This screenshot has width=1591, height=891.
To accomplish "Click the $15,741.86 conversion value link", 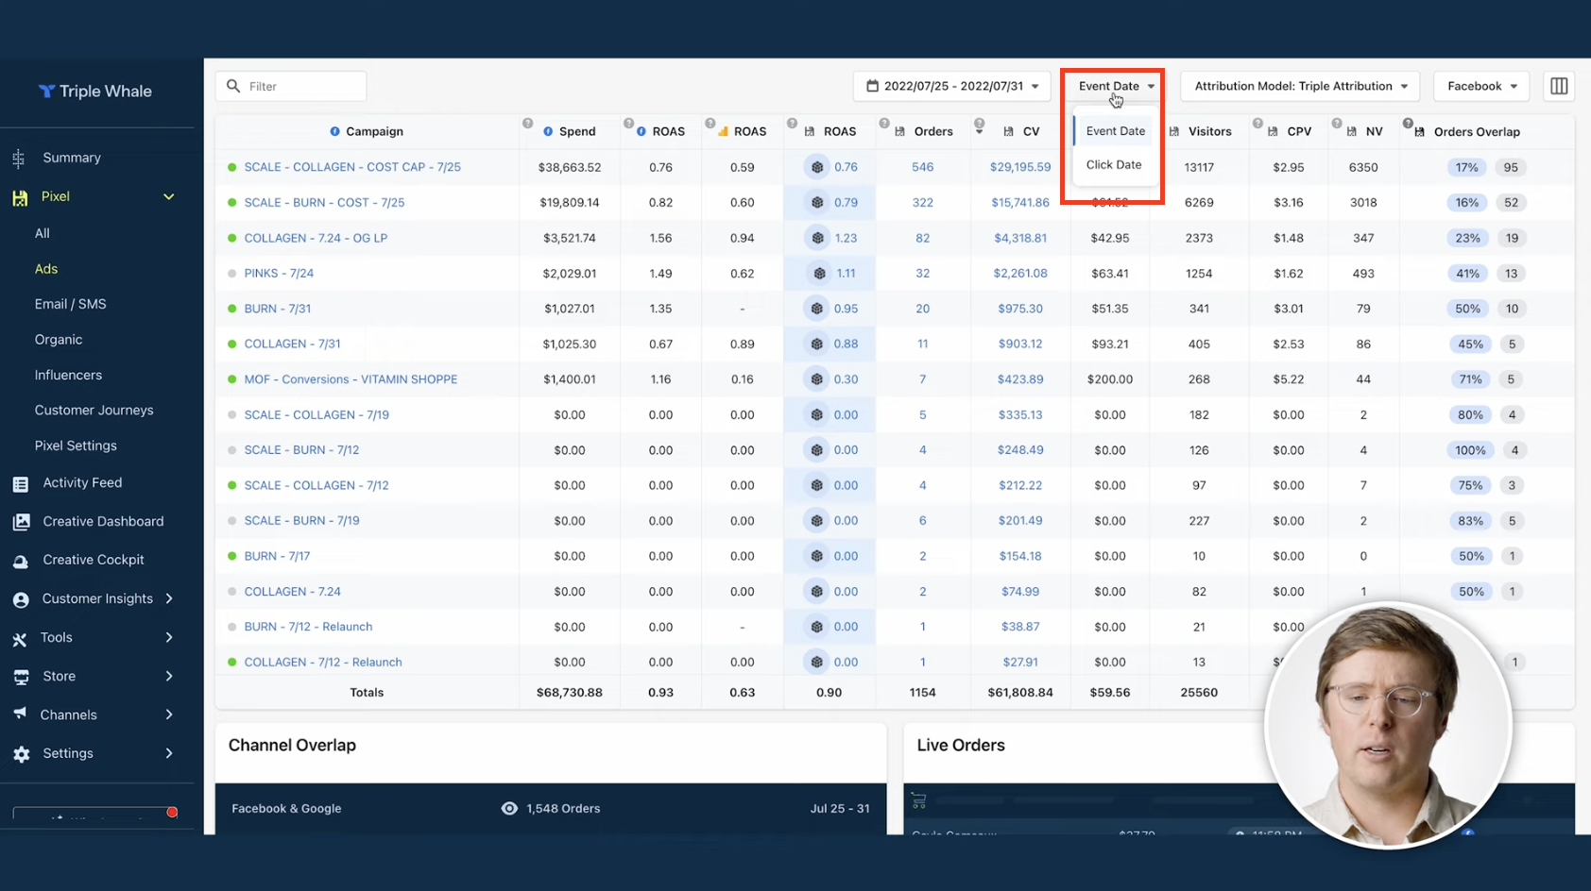I will click(x=1020, y=202).
